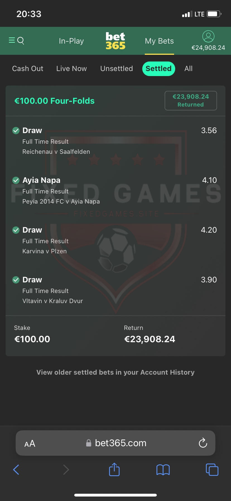
Task: Go back with Safari back arrow
Action: click(x=16, y=470)
